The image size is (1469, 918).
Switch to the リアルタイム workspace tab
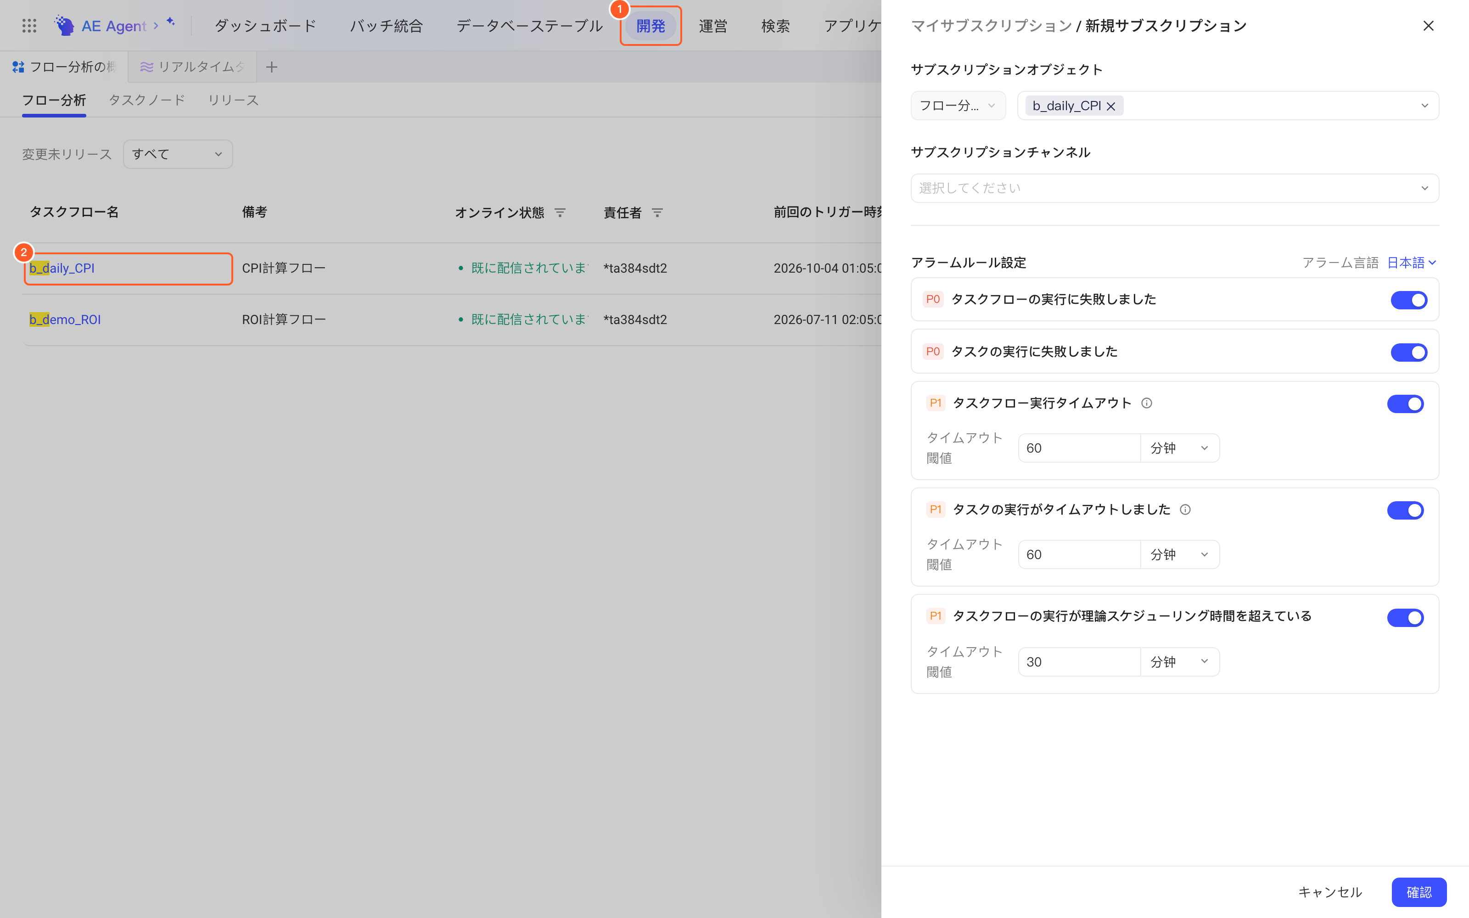pyautogui.click(x=192, y=67)
